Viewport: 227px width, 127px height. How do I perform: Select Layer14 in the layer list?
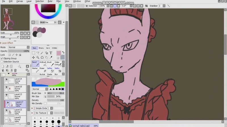point(15,81)
